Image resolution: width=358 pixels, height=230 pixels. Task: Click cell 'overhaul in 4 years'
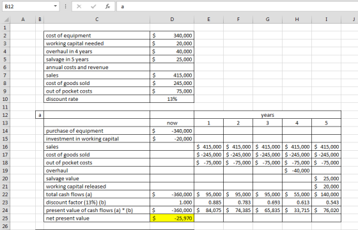click(97, 51)
